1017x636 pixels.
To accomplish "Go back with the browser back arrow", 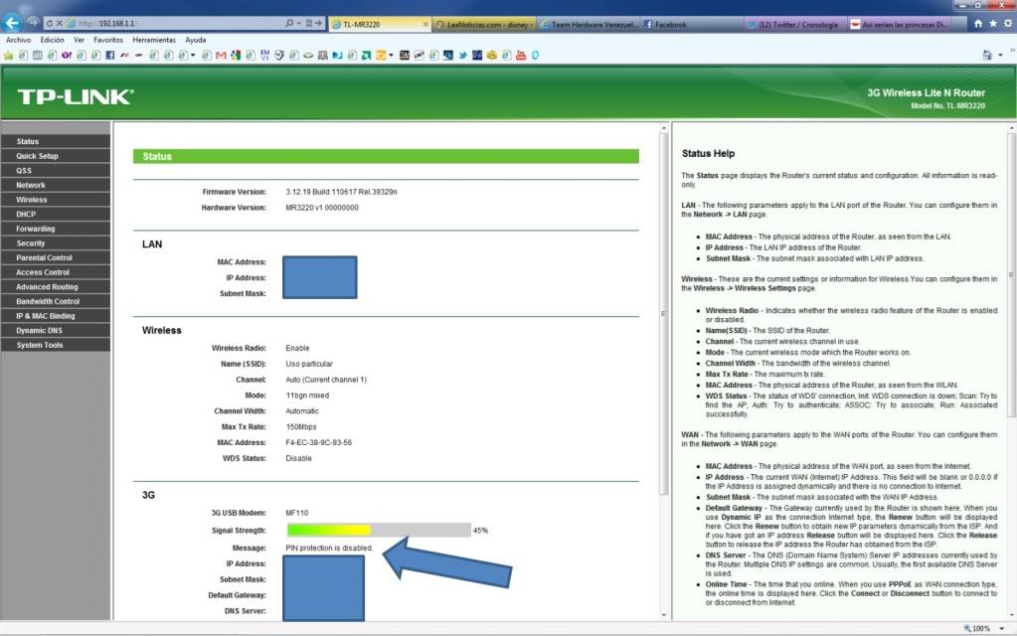I will click(x=12, y=23).
